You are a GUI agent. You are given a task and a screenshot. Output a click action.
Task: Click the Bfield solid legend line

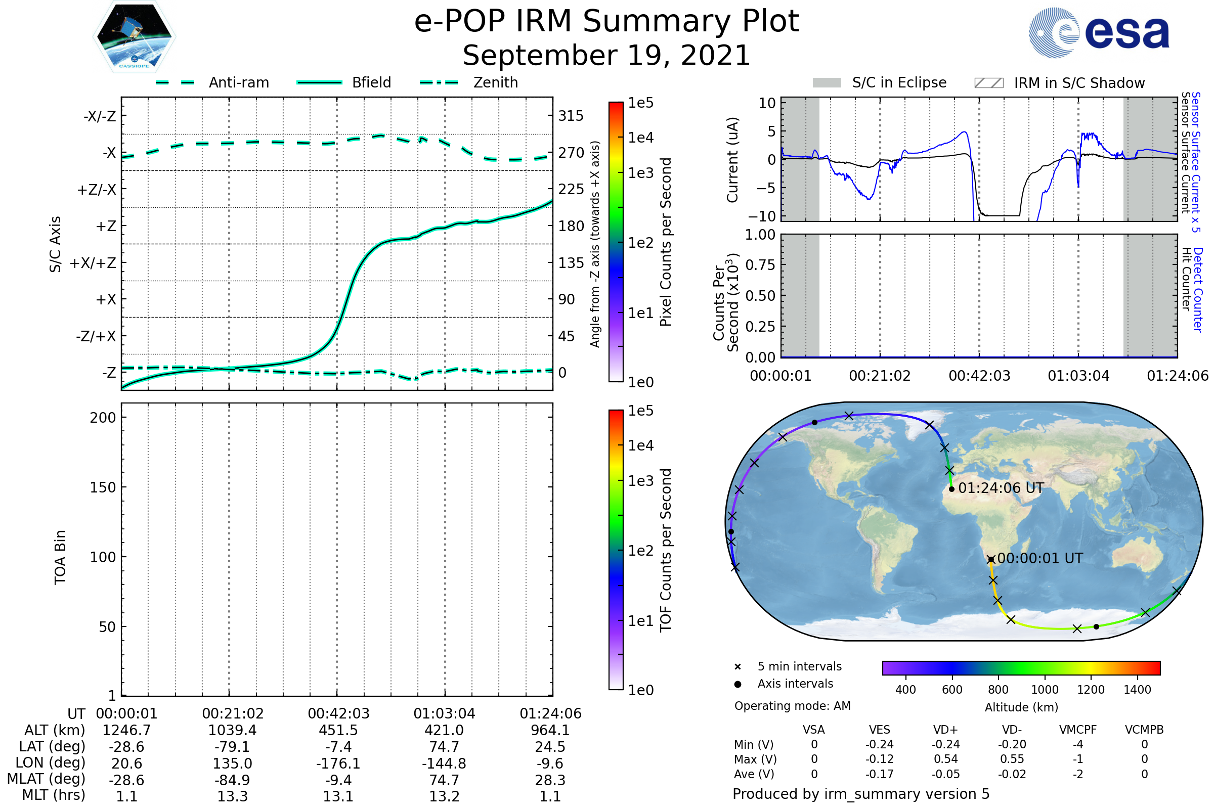(319, 82)
